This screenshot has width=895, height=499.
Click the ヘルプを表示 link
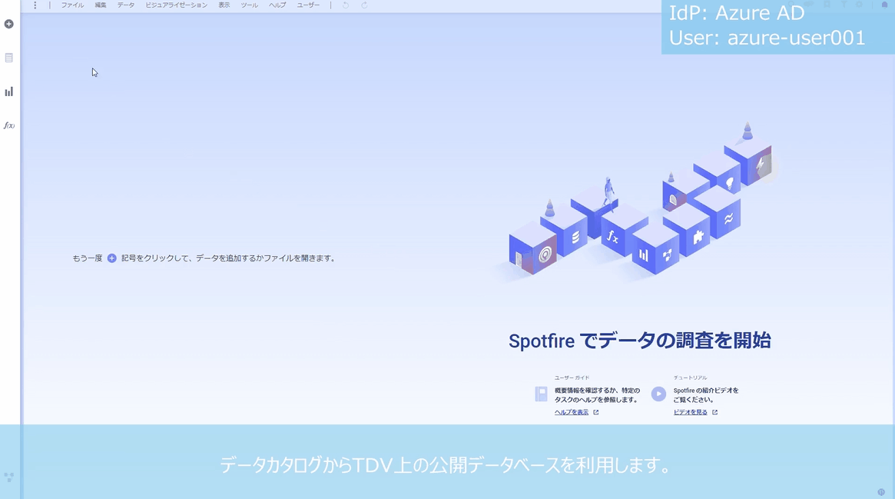[x=571, y=411]
